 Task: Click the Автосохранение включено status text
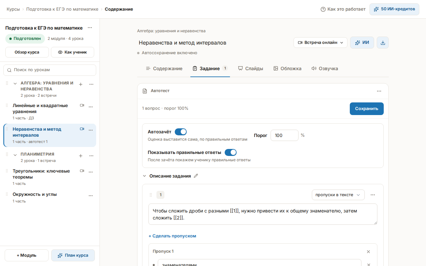[x=169, y=53]
